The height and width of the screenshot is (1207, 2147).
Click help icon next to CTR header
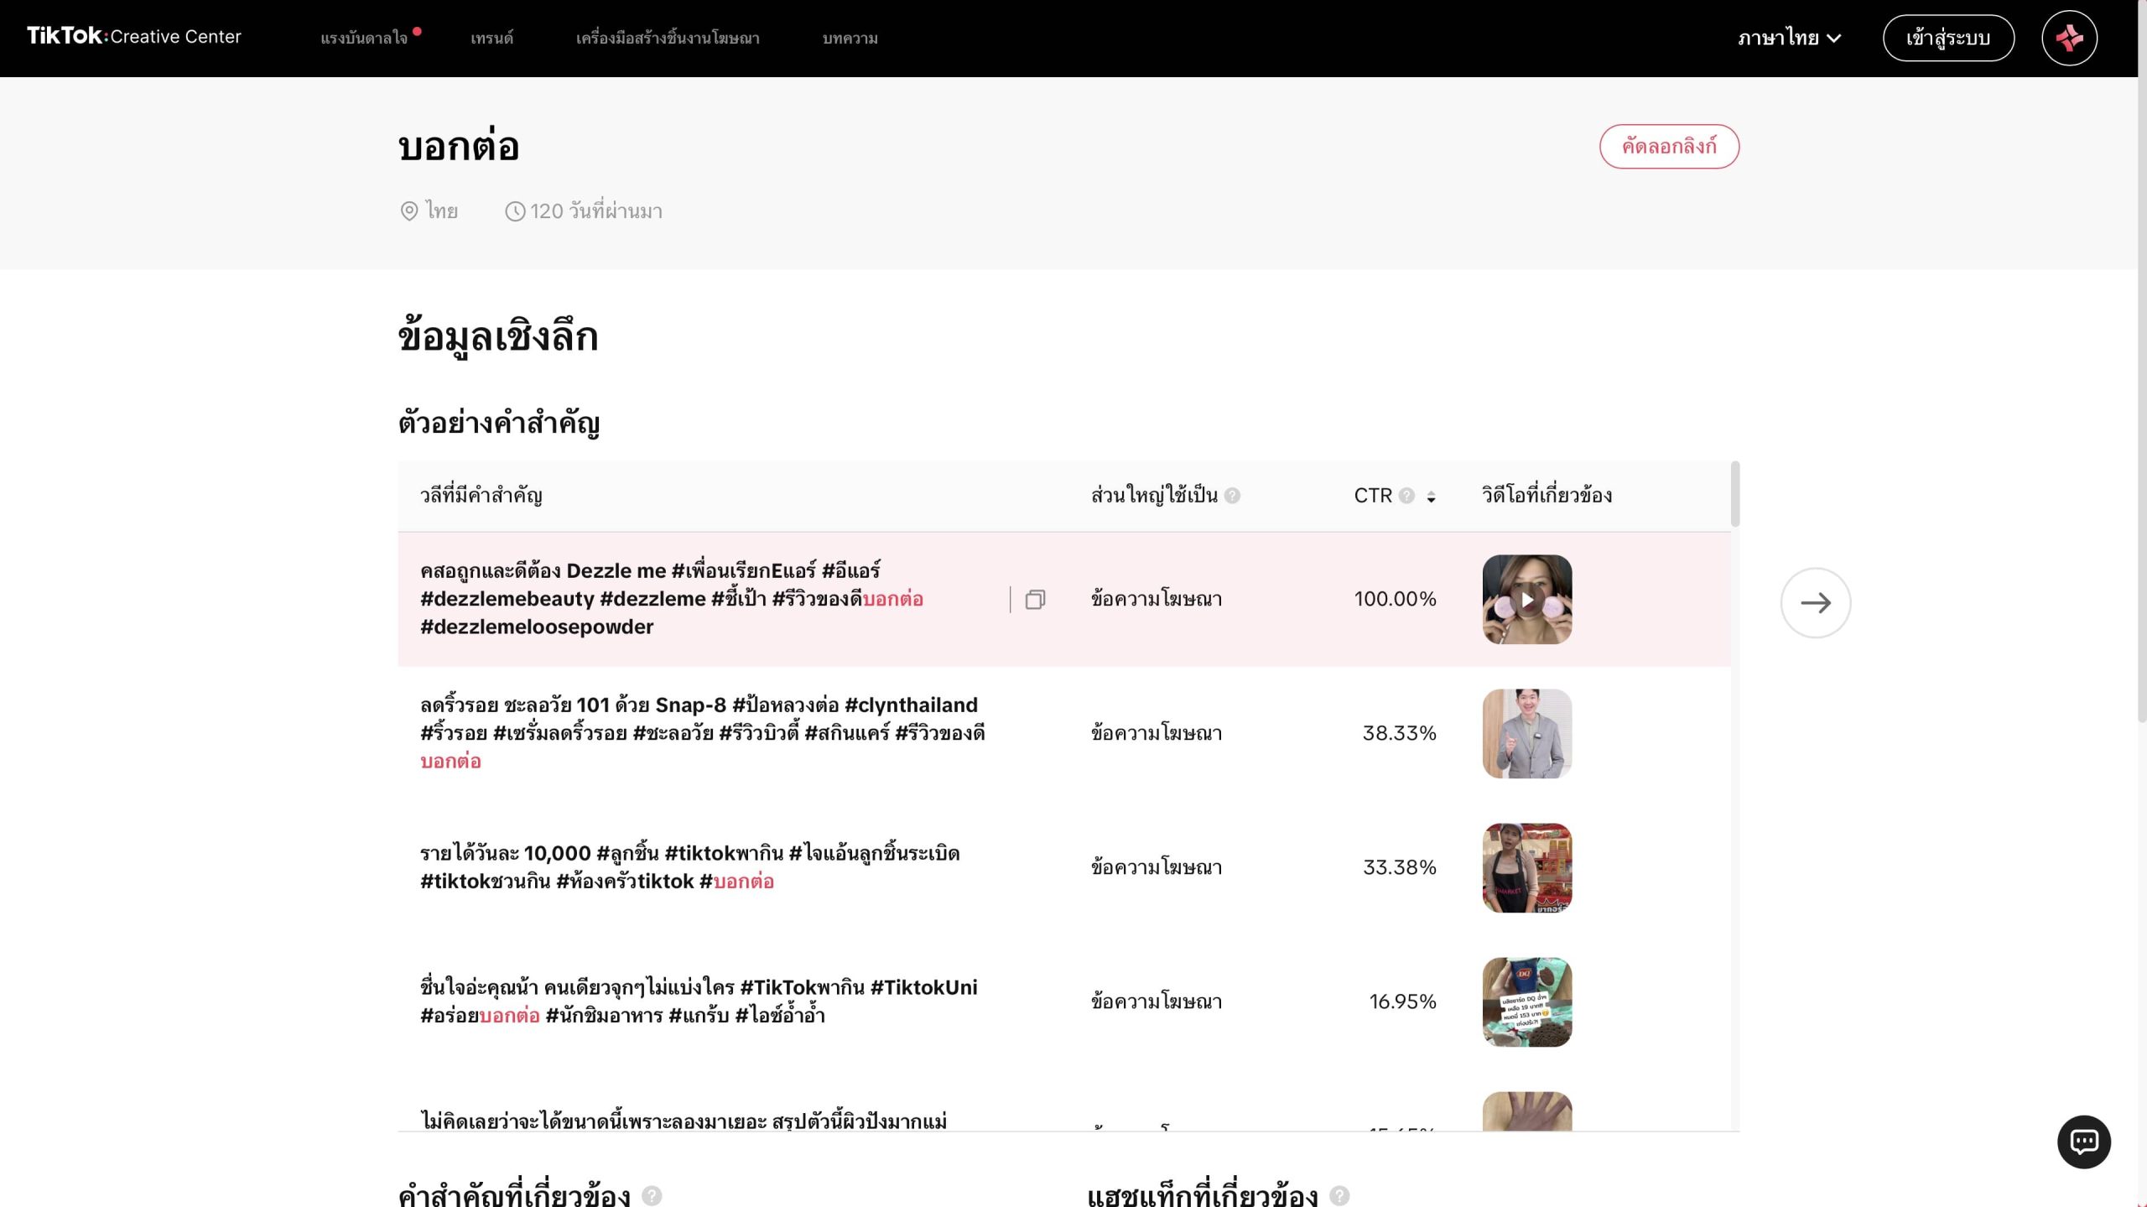pos(1406,496)
